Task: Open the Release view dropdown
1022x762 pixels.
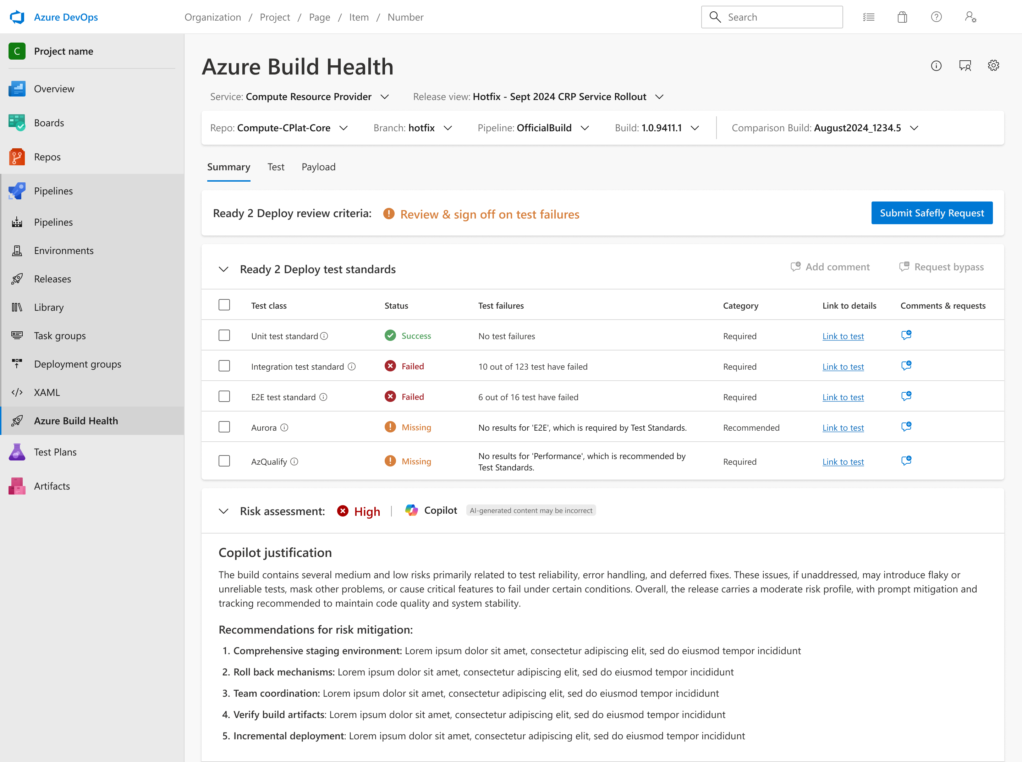Action: pyautogui.click(x=538, y=96)
